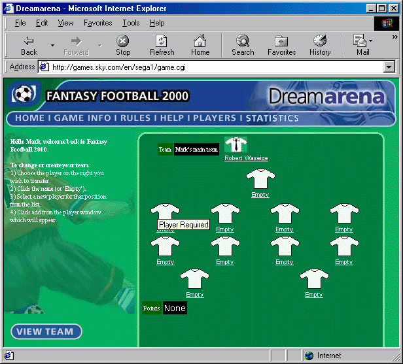Open the History toolbar icon
Viewport: 403px width, 364px height.
coord(320,41)
